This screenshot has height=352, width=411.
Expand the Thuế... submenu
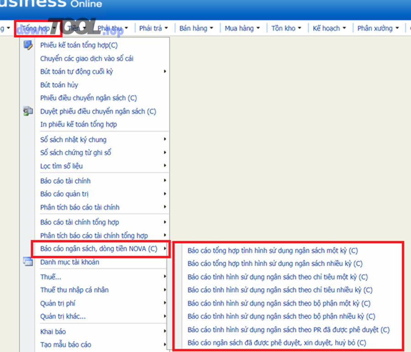102,277
